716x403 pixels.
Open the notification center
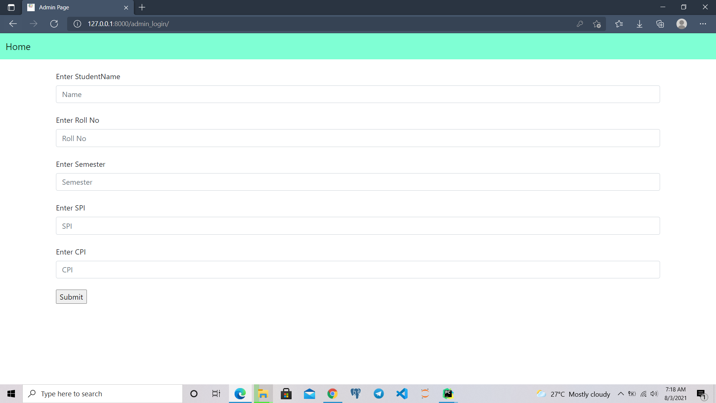coord(701,394)
